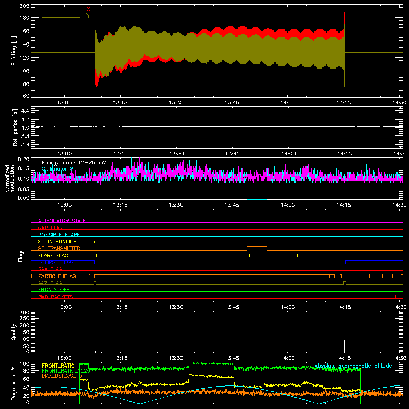Click the 13:00 label under Pointing plot

tap(64, 103)
